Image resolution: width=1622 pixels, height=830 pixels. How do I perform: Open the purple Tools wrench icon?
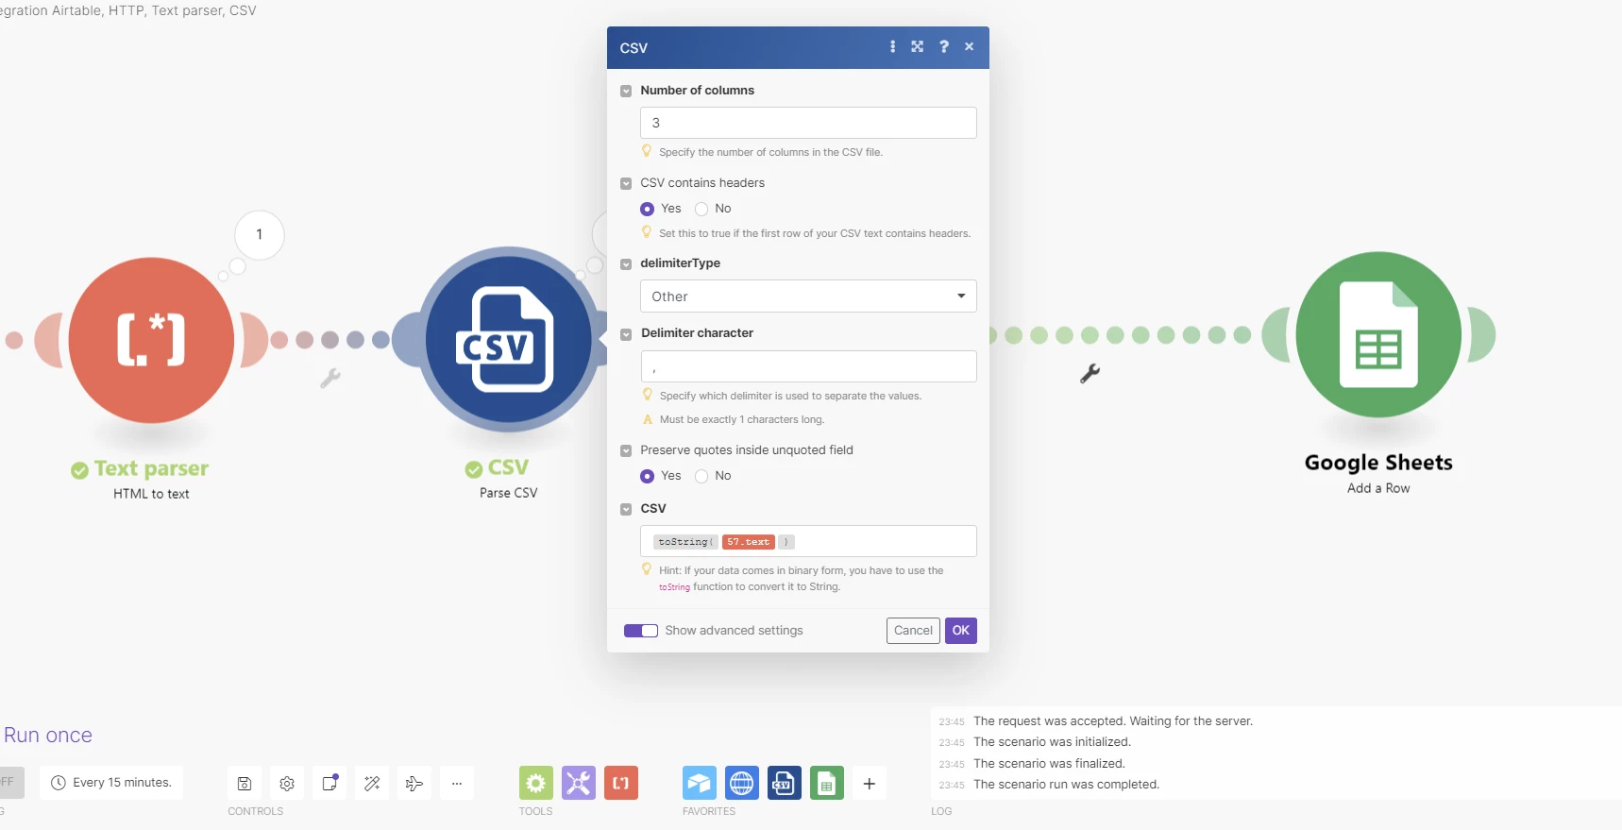(579, 783)
